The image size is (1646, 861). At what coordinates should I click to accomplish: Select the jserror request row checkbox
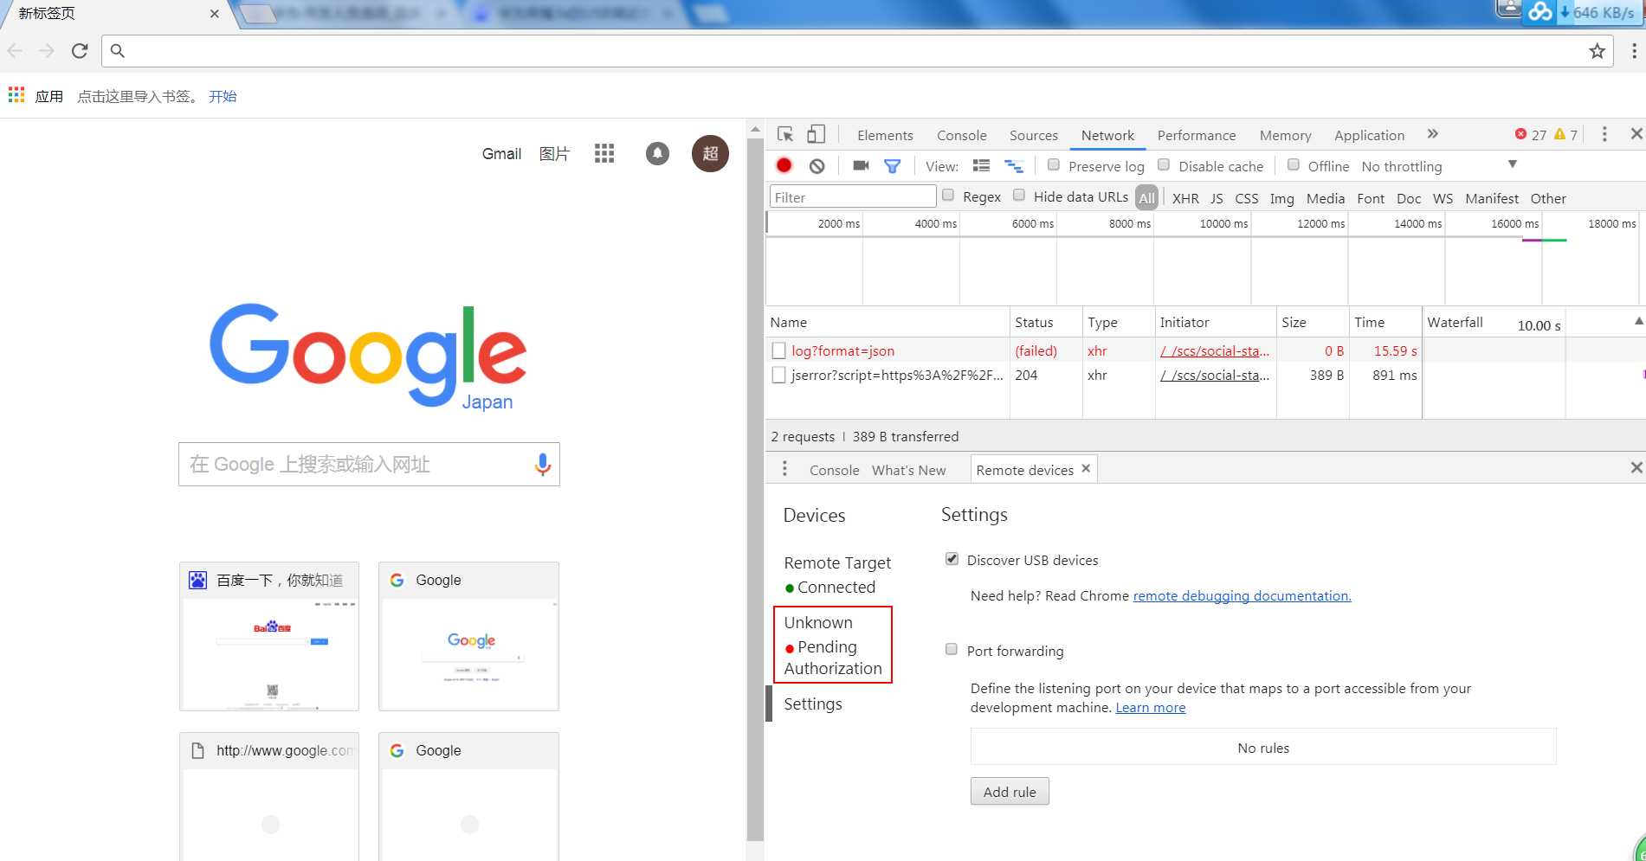coord(778,375)
